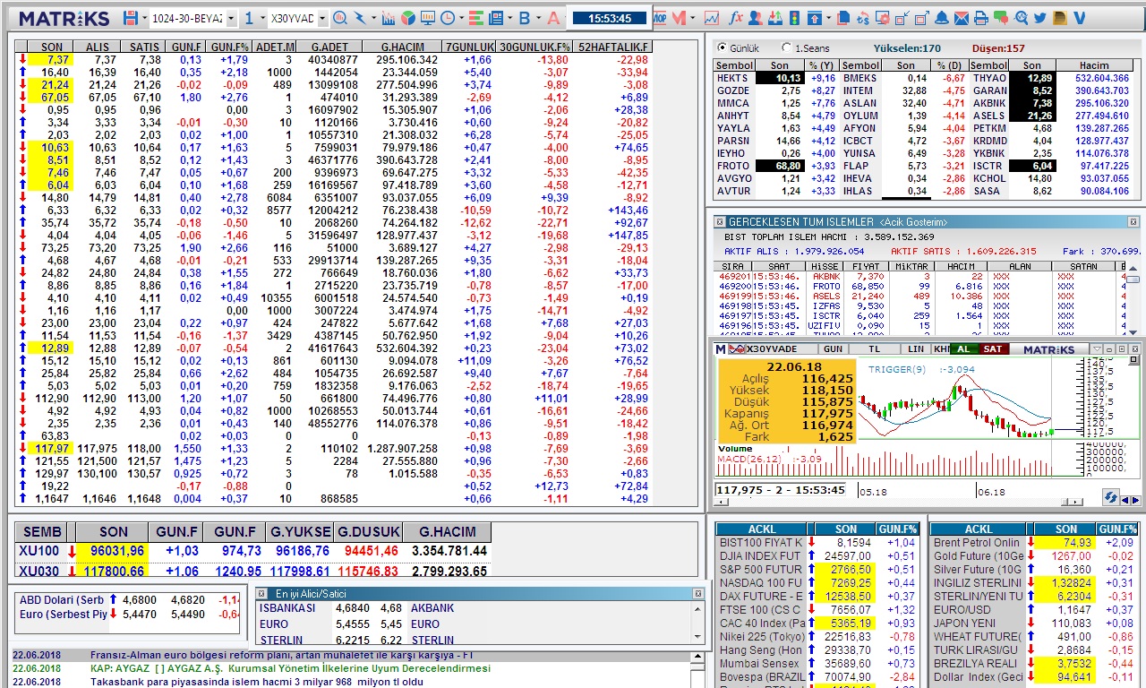
Task: Click the HEKTS symbol in risers list
Action: click(732, 78)
